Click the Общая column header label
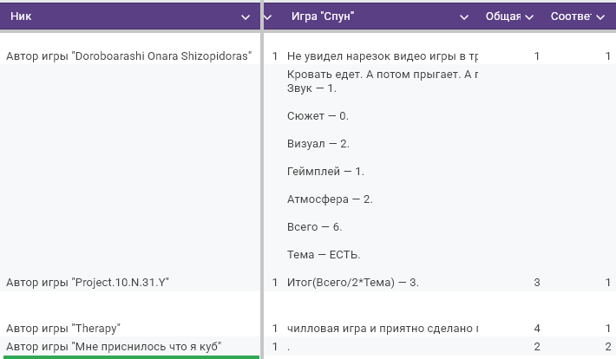The image size is (616, 359). [502, 16]
